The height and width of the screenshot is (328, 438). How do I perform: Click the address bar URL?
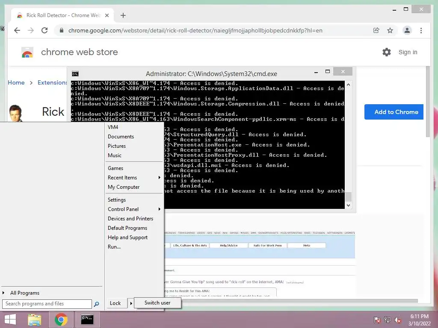195,30
